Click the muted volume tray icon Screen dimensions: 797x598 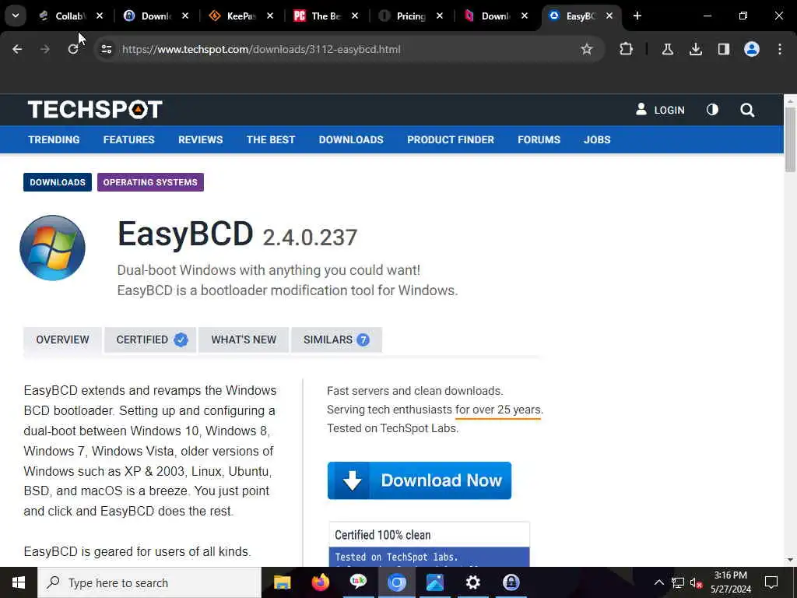point(696,582)
